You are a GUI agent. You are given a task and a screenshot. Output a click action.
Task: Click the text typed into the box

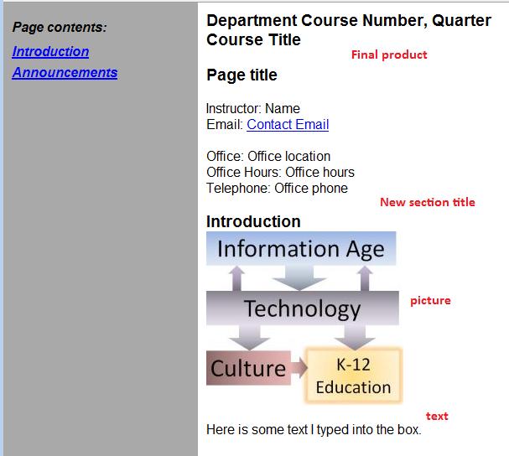314,429
